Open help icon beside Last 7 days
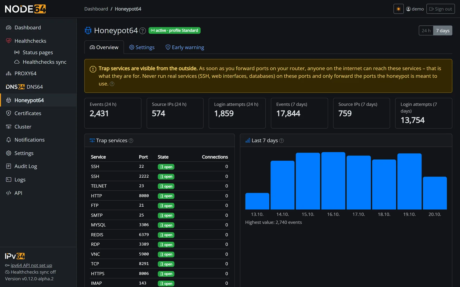 point(281,141)
